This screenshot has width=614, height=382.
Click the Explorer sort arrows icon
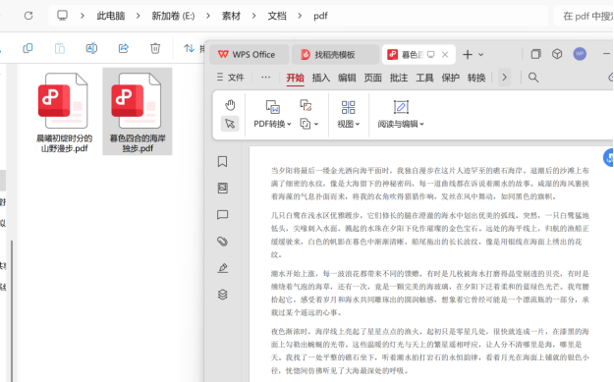coord(190,48)
